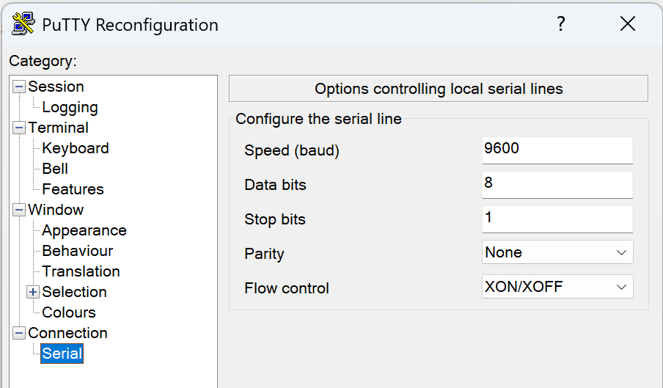Select Behaviour in the category tree
Image resolution: width=663 pixels, height=388 pixels.
78,251
